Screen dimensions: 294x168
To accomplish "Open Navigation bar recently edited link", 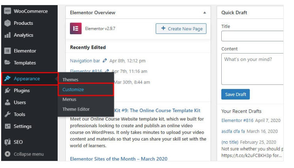I will [x=85, y=61].
